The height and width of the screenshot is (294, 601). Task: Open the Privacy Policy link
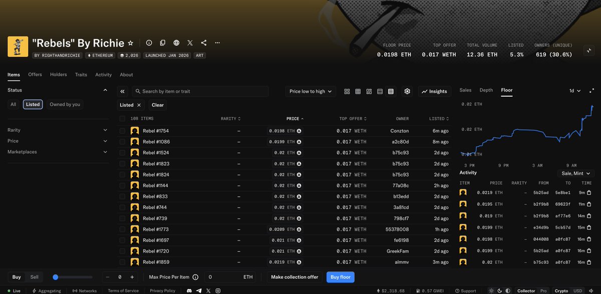162,290
